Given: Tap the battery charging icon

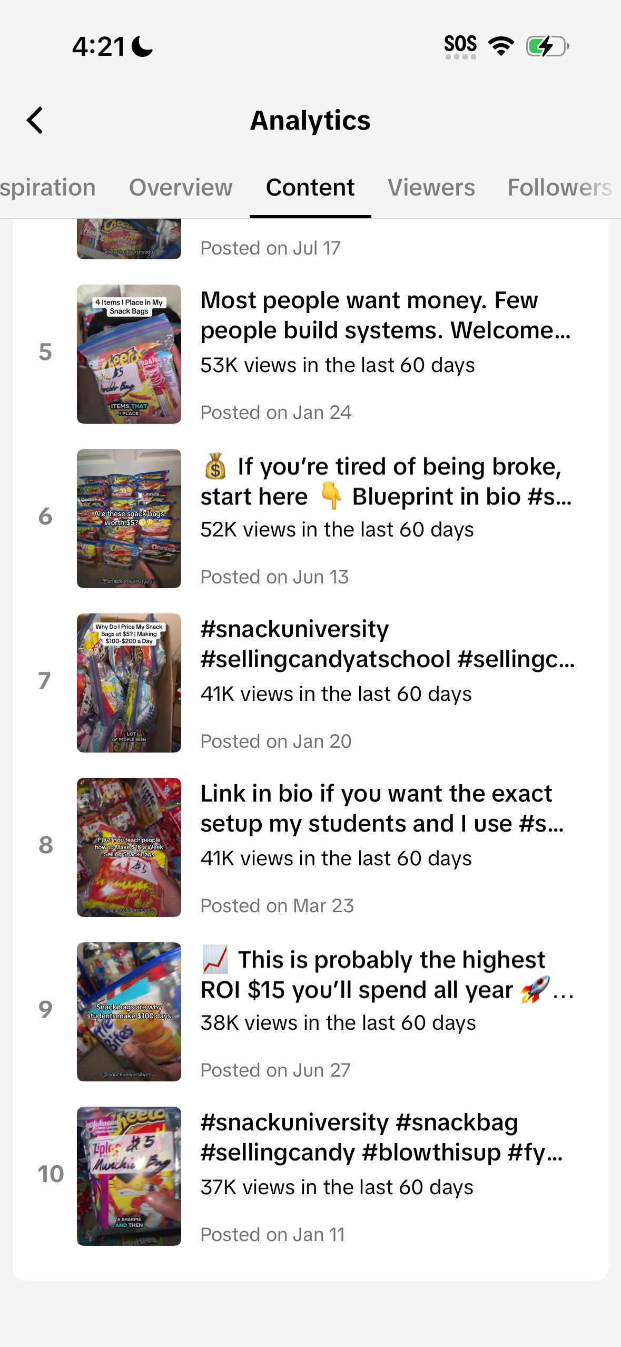Looking at the screenshot, I should (x=548, y=46).
